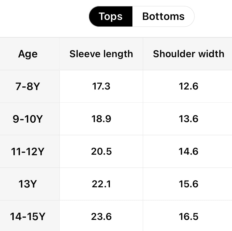Click the Sleeve length column header
Viewport: 232px width, 231px height.
click(101, 54)
